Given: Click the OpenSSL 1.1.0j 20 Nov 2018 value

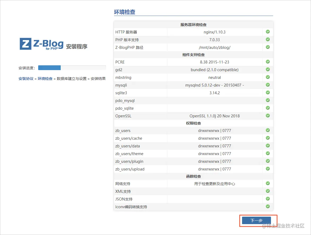Looking at the screenshot, I should [214, 116].
